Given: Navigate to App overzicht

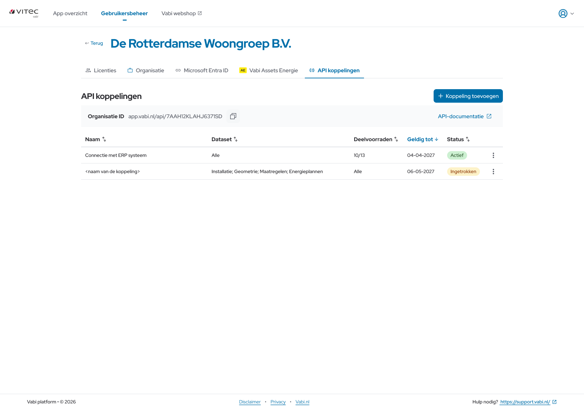Looking at the screenshot, I should pos(70,13).
